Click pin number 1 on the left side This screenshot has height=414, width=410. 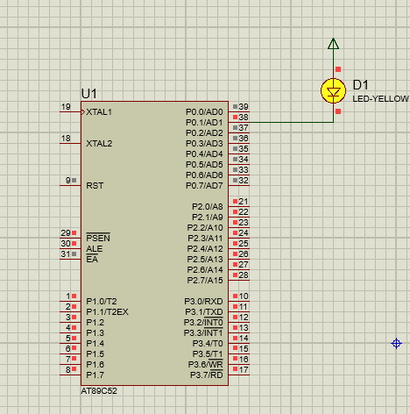pyautogui.click(x=68, y=296)
